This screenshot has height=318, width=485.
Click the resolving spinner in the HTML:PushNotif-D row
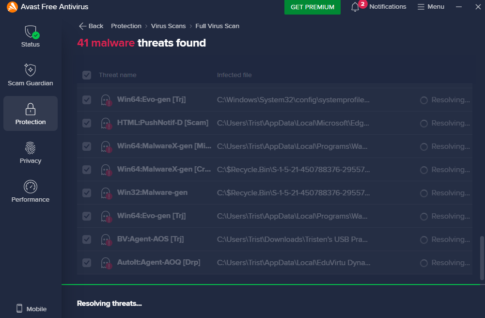pos(424,124)
